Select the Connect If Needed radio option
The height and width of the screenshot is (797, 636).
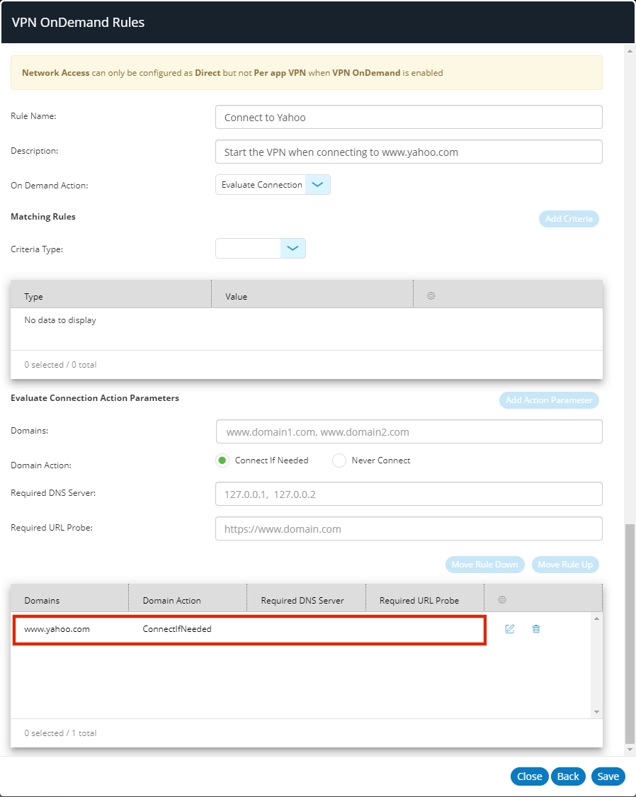click(x=222, y=460)
